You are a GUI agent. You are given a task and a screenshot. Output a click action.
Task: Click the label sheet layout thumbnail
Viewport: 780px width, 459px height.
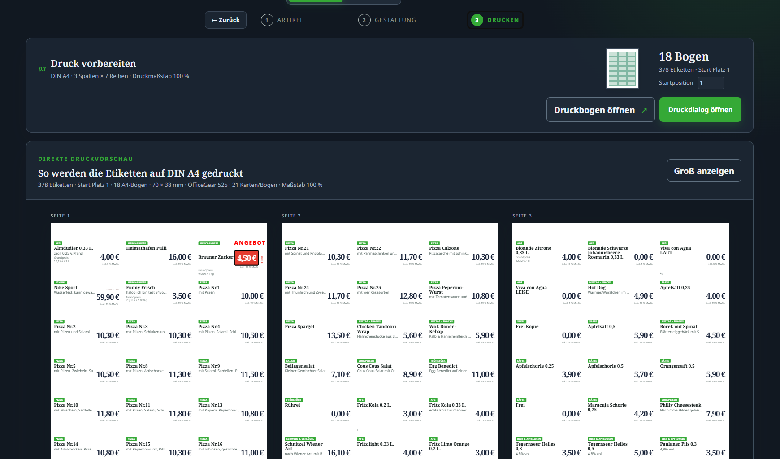click(622, 69)
